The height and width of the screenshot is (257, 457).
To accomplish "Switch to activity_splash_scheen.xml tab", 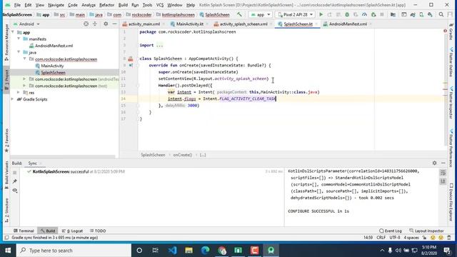I will tap(243, 24).
